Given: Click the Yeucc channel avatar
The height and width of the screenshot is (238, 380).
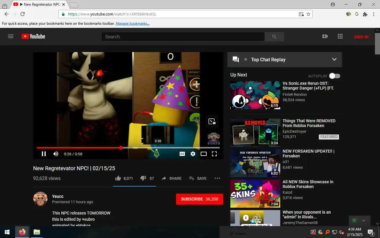Looking at the screenshot, I should pyautogui.click(x=40, y=199).
